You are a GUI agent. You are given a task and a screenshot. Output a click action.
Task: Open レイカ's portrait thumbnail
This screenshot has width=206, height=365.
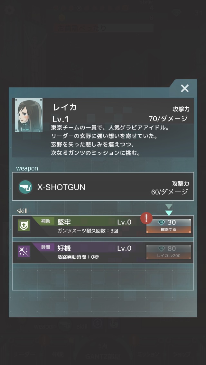click(x=29, y=115)
